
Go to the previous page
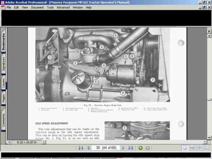point(88,148)
